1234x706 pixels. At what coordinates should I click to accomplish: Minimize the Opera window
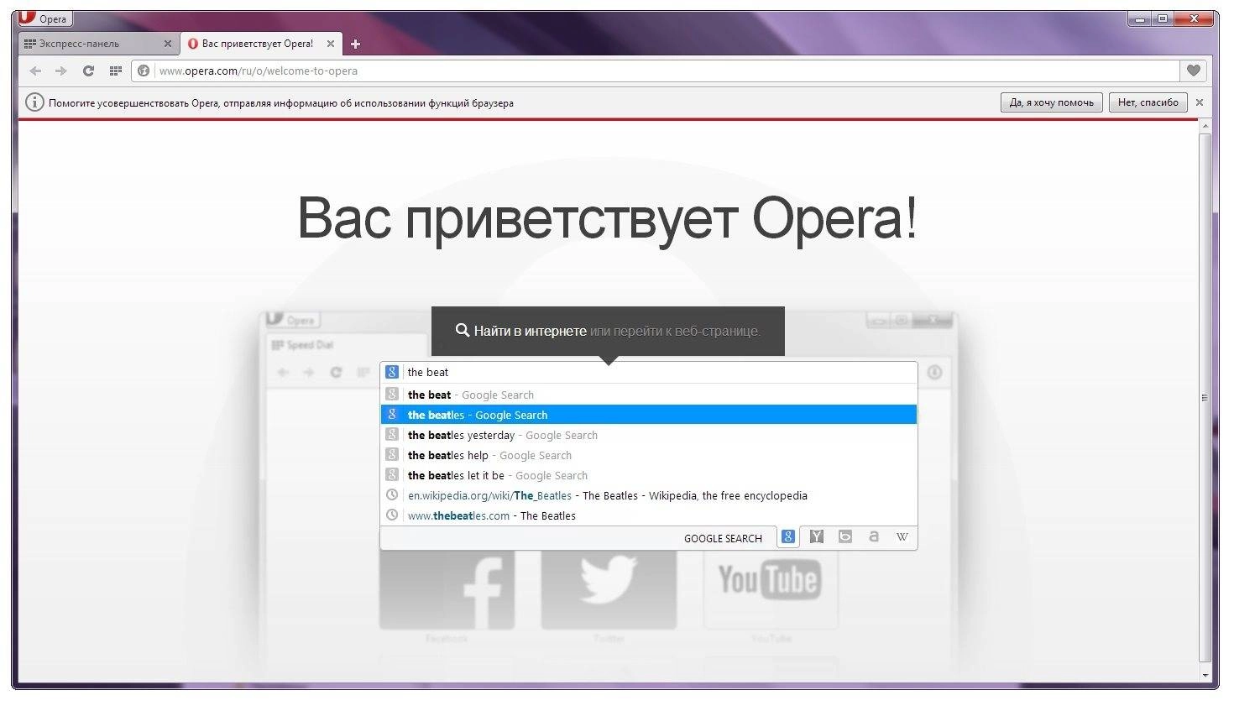tap(1138, 18)
